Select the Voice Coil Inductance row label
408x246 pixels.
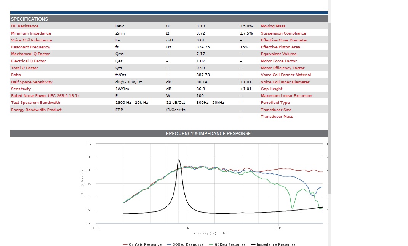(32, 40)
